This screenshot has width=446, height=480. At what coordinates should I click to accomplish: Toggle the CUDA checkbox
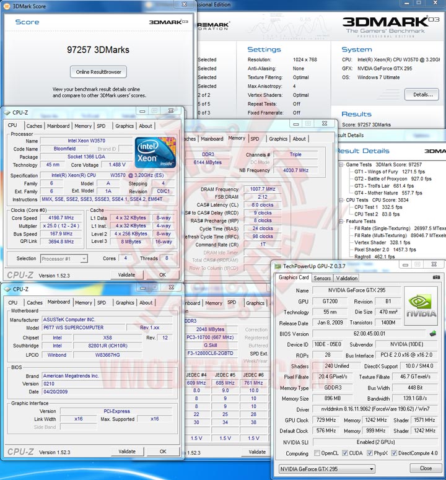(345, 453)
